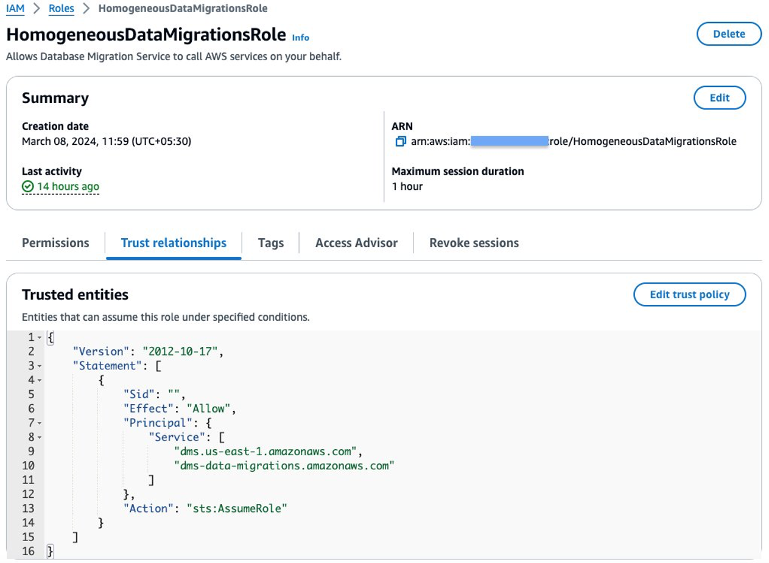The image size is (769, 563).
Task: Click the sts:AssumeRole line in the policy editor
Action: tap(205, 508)
